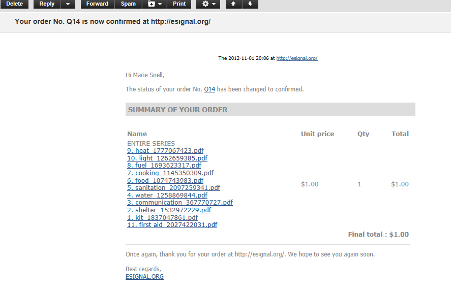Download 10. light_1262659385.pdf file
Screen dimensions: 451x292
point(167,158)
